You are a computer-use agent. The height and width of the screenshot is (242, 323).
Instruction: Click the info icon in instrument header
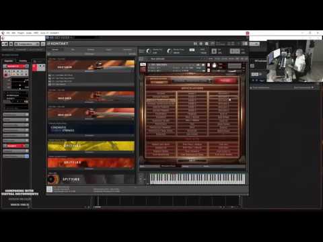[203, 65]
